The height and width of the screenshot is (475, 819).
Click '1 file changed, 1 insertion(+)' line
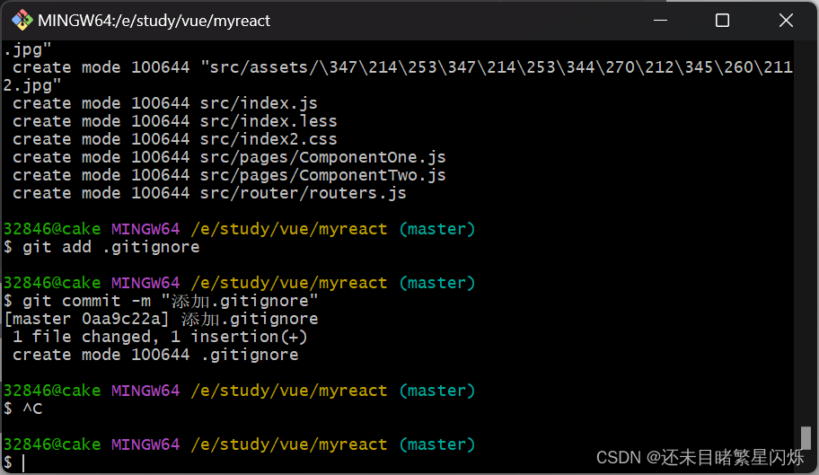[160, 337]
